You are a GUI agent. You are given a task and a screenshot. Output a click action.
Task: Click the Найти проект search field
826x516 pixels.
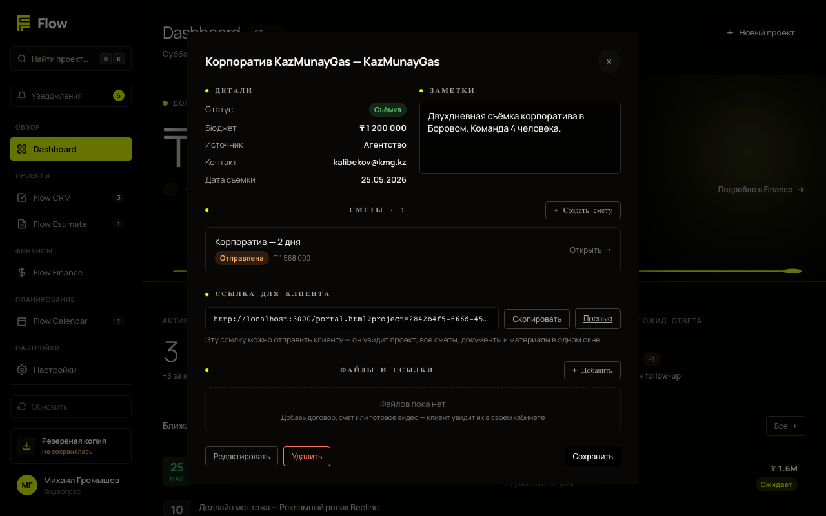[71, 59]
